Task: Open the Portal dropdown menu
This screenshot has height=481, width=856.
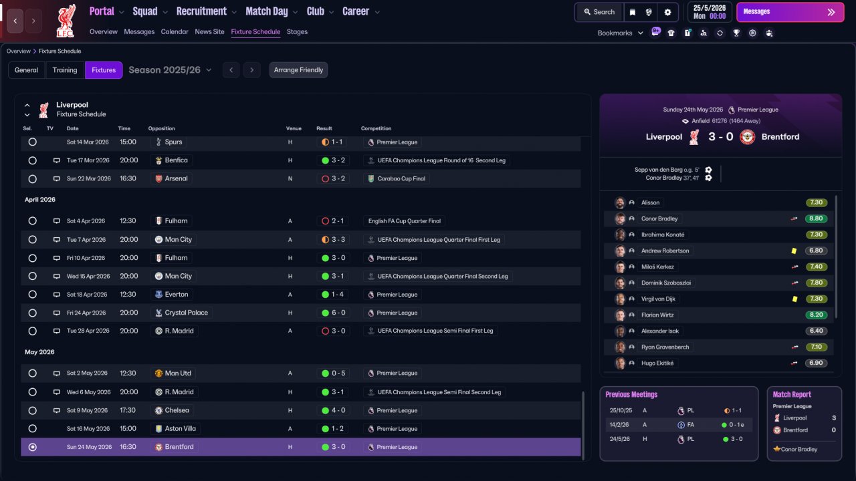Action: click(107, 11)
